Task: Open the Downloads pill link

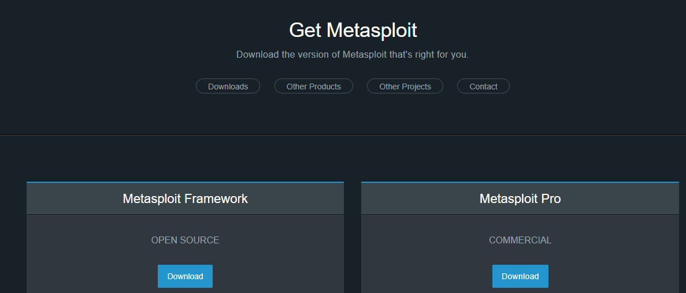Action: click(228, 86)
